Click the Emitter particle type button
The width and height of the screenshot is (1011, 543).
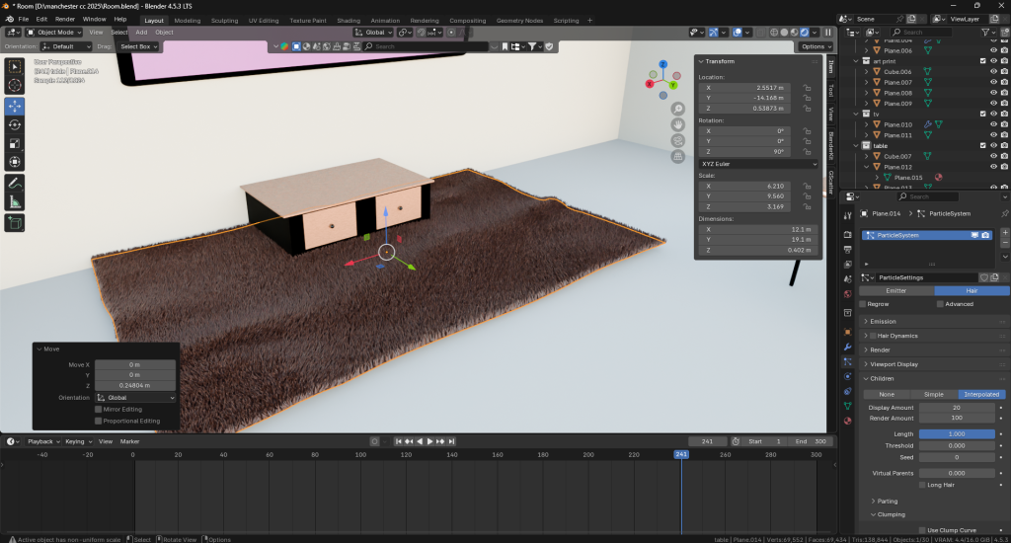tap(896, 291)
